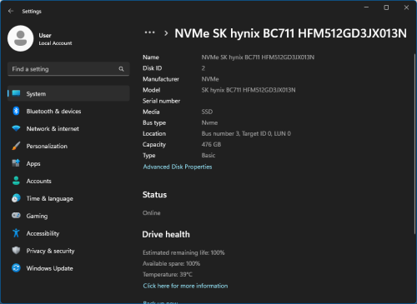Click the Personalization paintbrush icon
The height and width of the screenshot is (304, 417).
click(16, 146)
